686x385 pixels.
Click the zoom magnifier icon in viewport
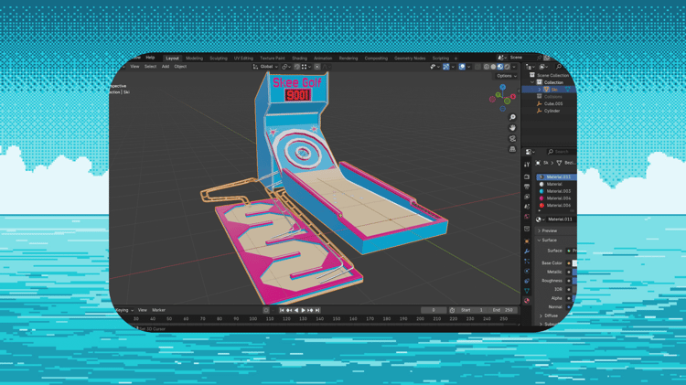coord(512,118)
